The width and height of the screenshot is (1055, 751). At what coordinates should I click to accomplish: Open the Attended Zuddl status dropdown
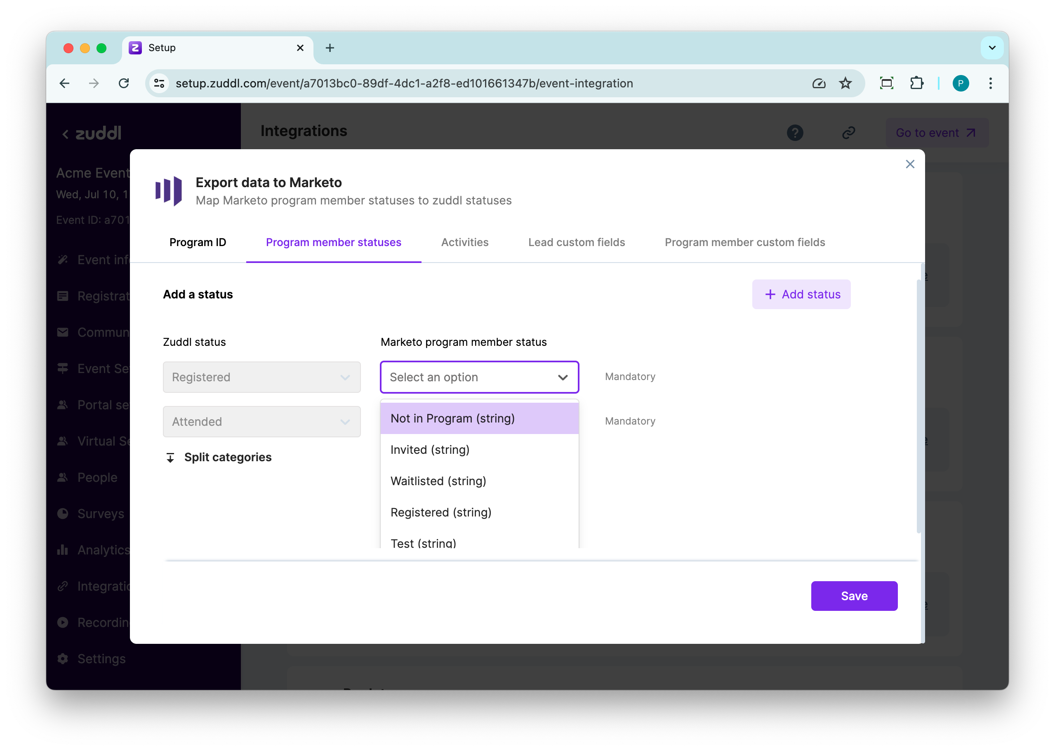(261, 422)
